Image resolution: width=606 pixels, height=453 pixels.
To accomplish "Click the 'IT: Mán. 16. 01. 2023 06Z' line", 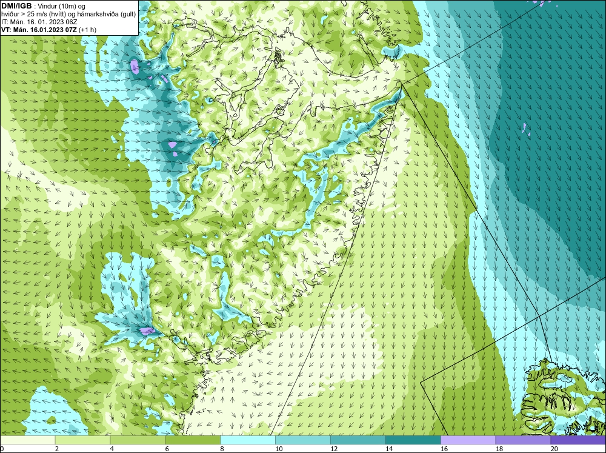I will click(39, 22).
